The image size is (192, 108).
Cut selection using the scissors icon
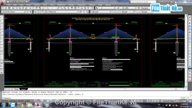[x=30, y=8]
